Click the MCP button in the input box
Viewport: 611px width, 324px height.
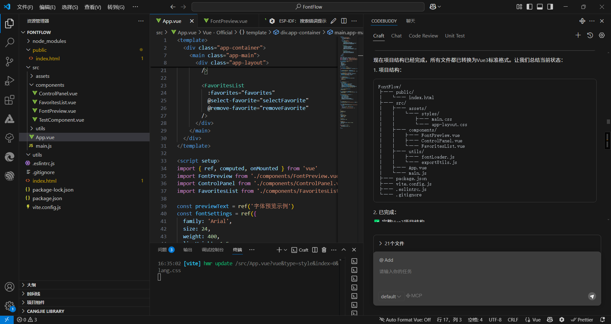414,296
